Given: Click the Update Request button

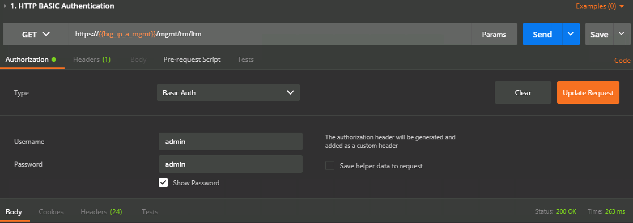Looking at the screenshot, I should tap(588, 92).
